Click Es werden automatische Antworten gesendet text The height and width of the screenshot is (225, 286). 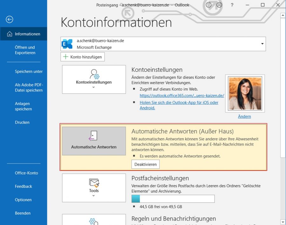tap(180, 156)
